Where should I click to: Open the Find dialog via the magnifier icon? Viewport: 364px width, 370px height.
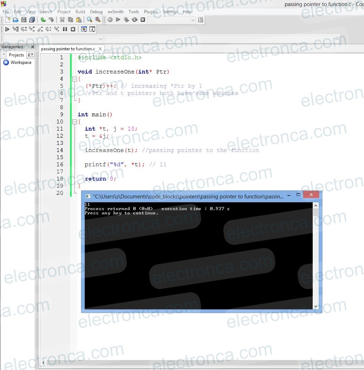point(89,20)
